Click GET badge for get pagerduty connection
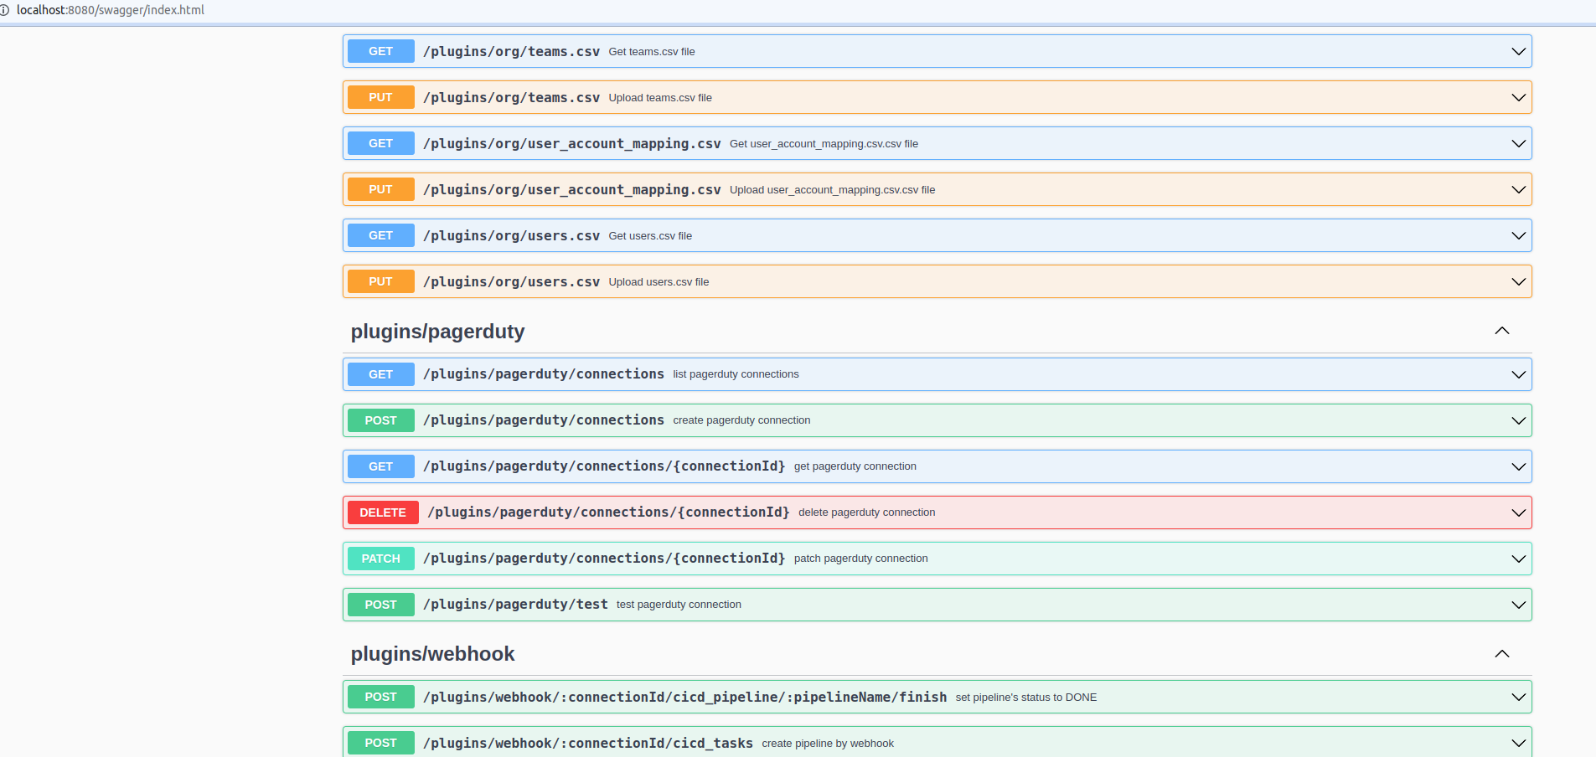The height and width of the screenshot is (757, 1596). click(380, 466)
